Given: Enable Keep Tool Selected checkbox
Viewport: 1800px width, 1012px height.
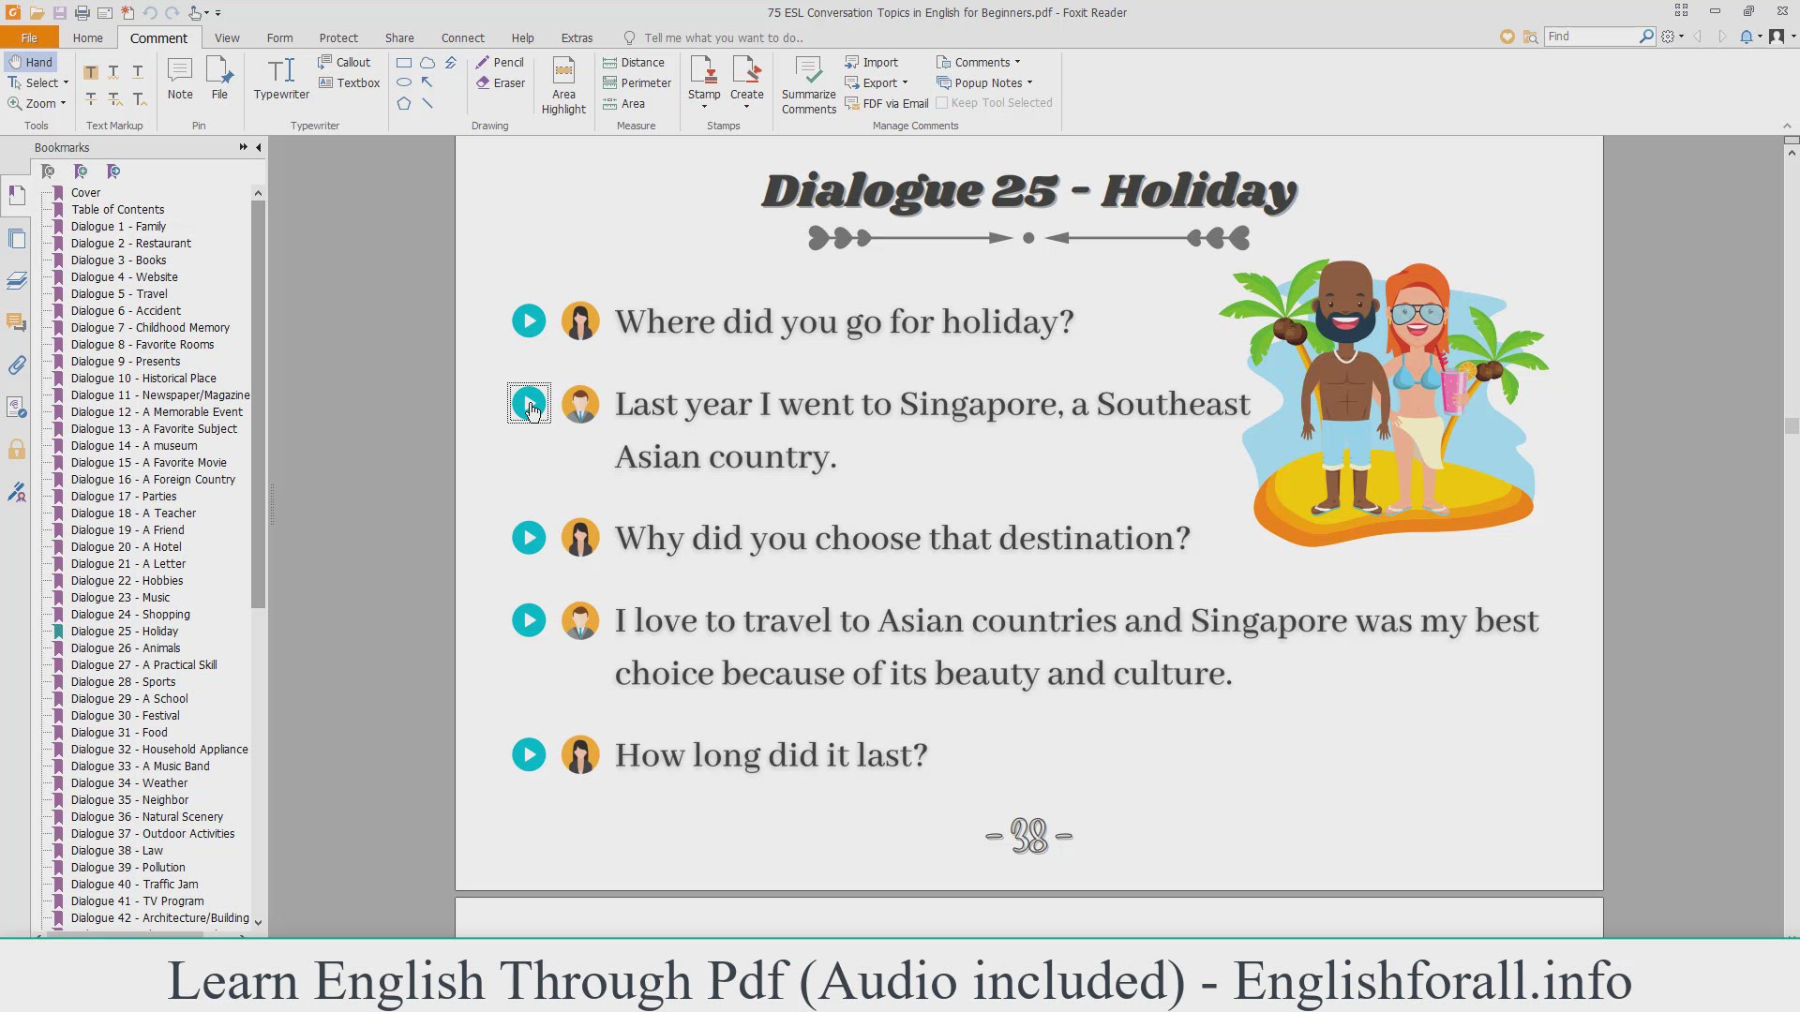Looking at the screenshot, I should pyautogui.click(x=942, y=103).
